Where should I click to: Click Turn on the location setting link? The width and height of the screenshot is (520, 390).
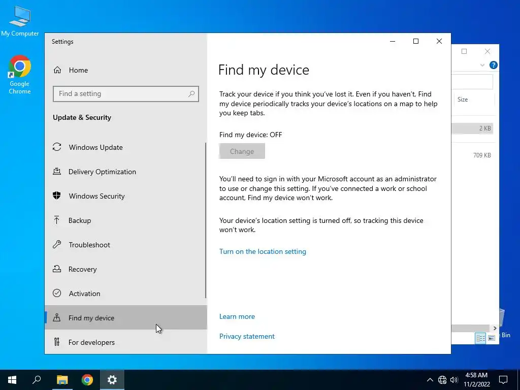click(263, 251)
